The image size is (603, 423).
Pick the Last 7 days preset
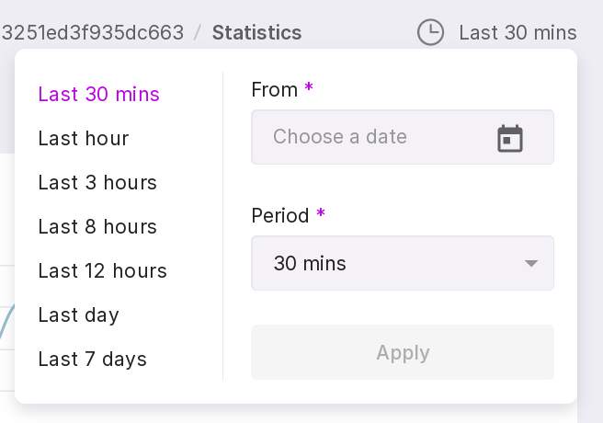pyautogui.click(x=93, y=360)
